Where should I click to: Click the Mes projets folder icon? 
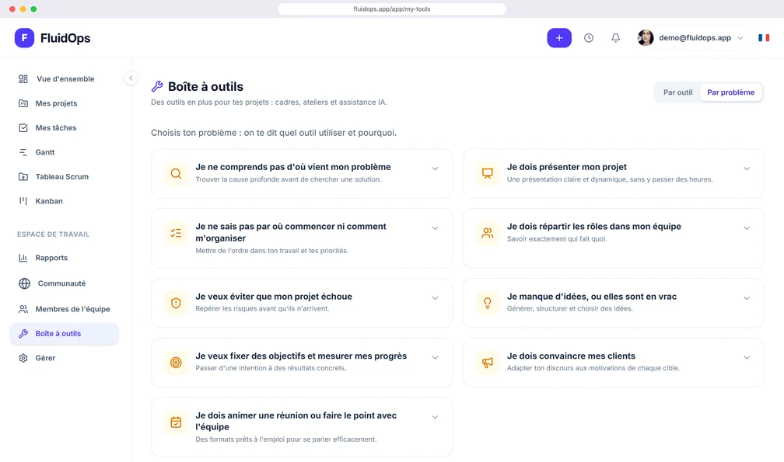tap(23, 103)
